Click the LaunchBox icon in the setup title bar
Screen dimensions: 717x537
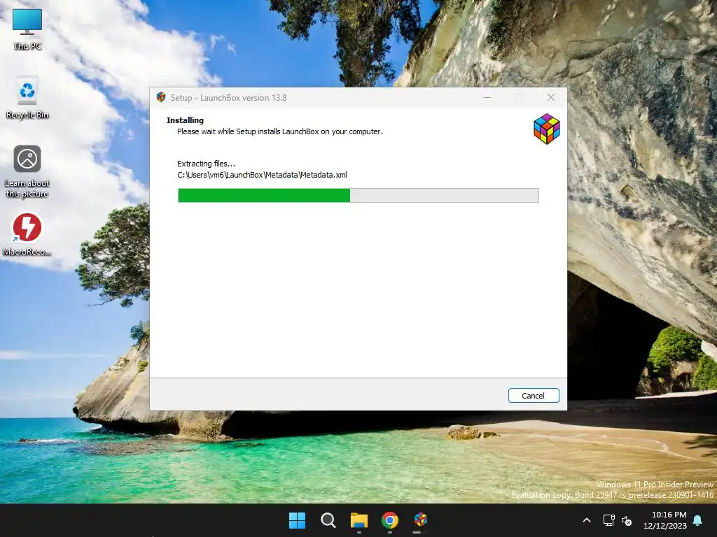click(x=161, y=97)
